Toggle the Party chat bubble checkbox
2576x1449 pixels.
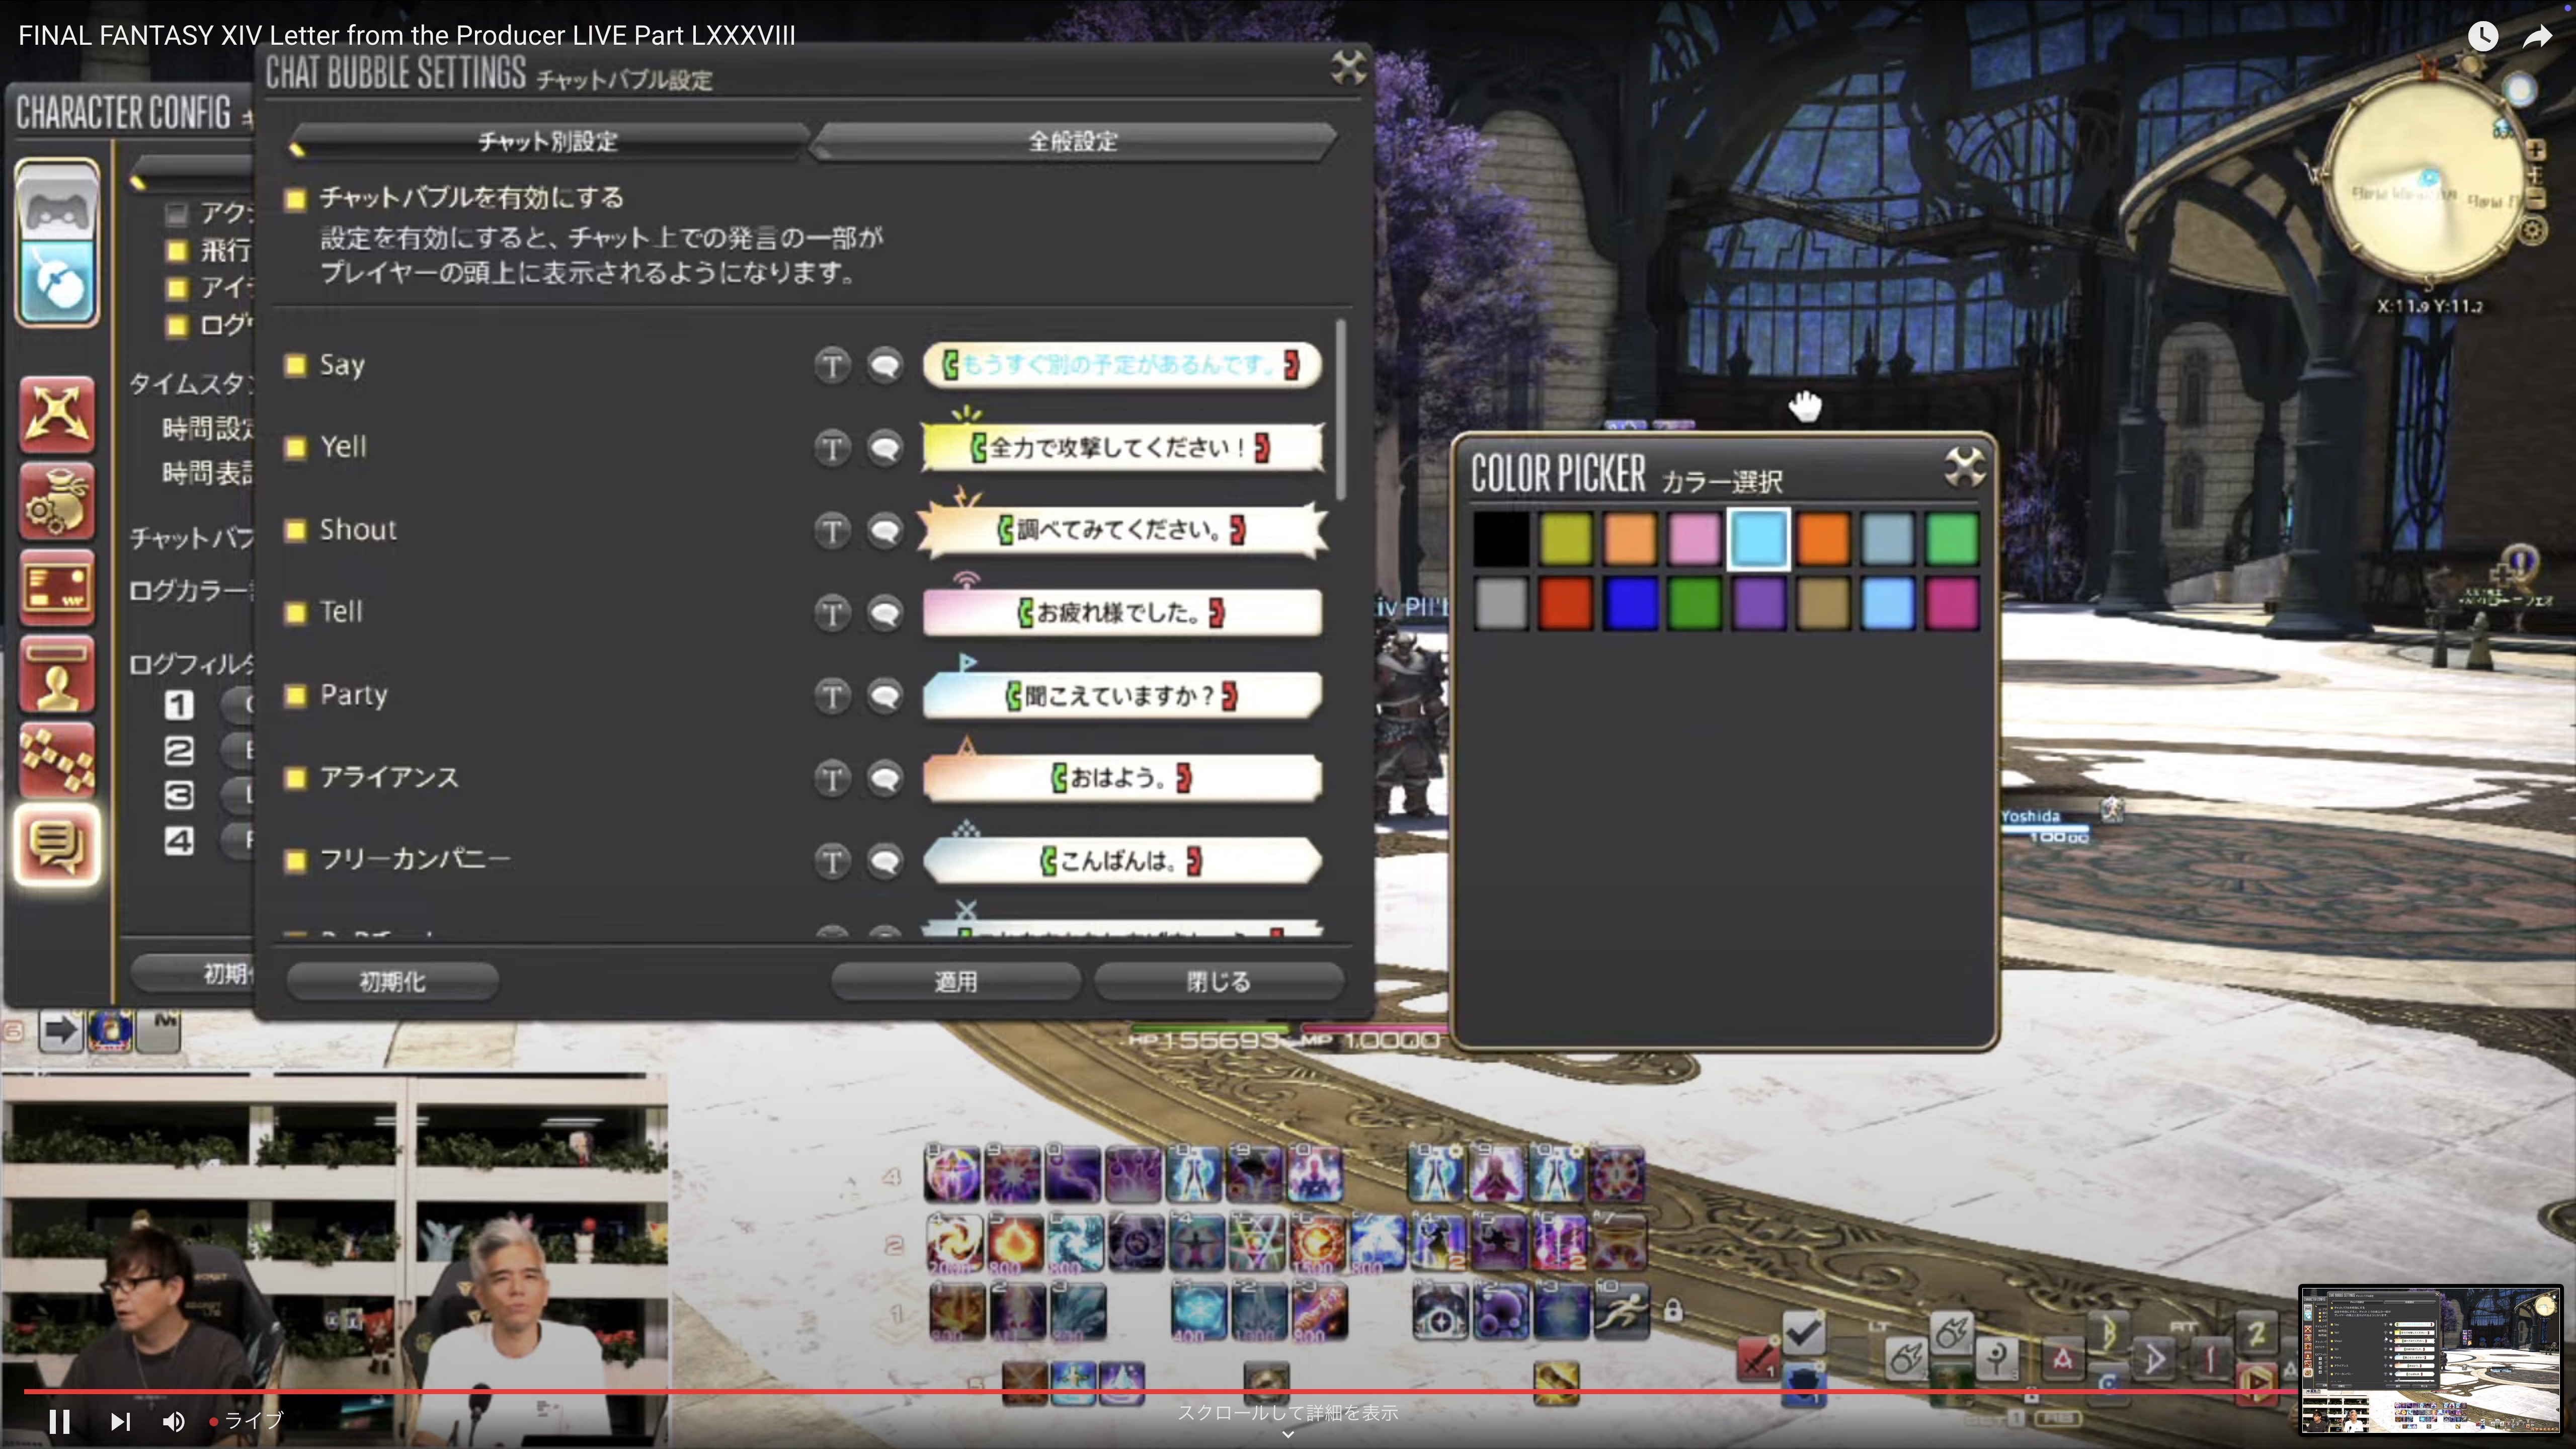tap(295, 696)
